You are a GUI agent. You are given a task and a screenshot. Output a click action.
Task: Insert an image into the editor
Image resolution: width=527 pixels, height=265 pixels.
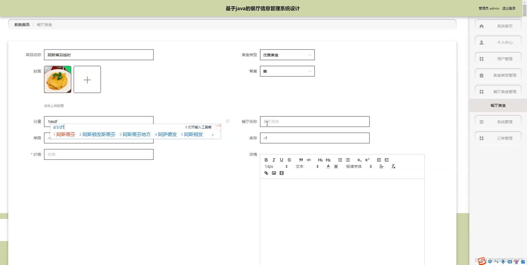pyautogui.click(x=274, y=173)
